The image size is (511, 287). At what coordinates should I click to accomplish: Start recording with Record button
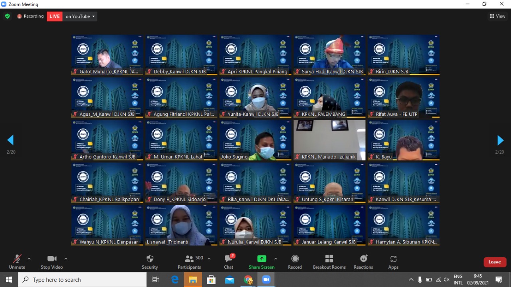(x=295, y=261)
